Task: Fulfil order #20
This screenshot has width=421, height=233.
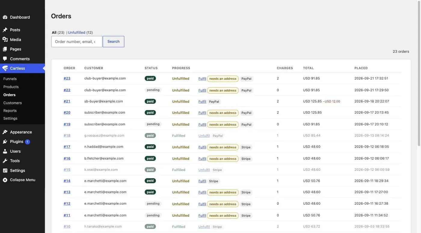Action: tap(202, 113)
